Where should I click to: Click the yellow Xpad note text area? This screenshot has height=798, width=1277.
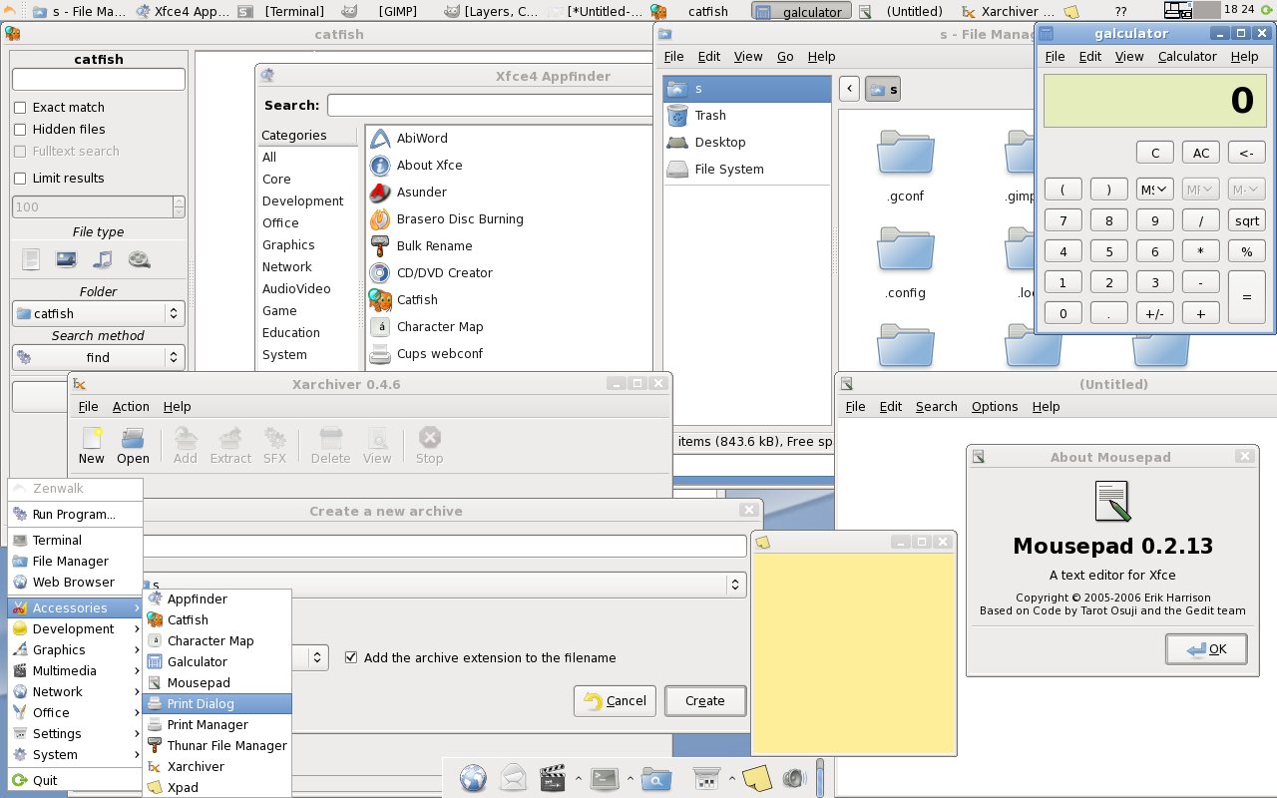(853, 654)
